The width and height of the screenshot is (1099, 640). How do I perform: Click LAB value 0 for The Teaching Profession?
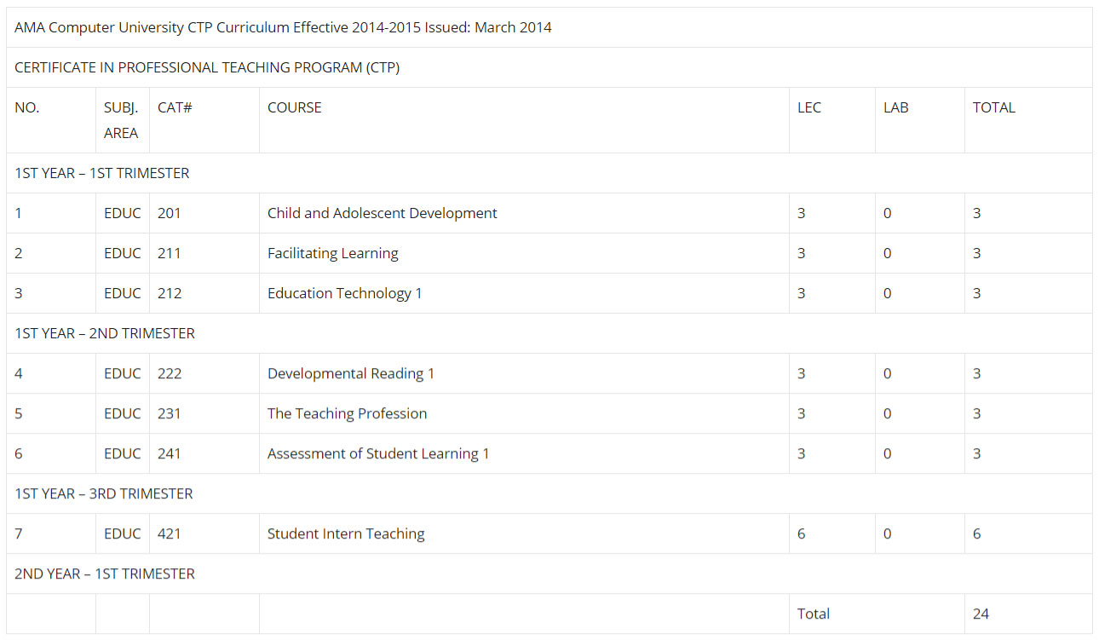click(x=888, y=413)
